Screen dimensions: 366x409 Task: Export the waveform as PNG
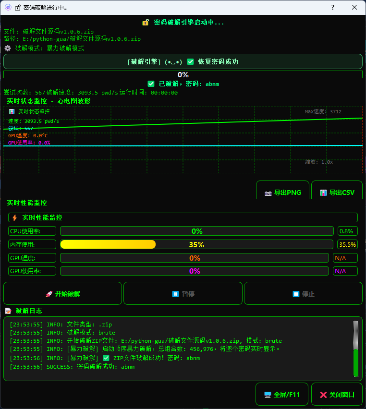(x=283, y=191)
